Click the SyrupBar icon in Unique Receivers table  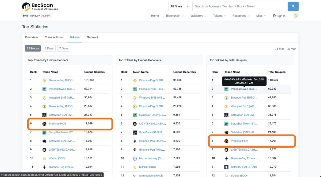pos(135,115)
